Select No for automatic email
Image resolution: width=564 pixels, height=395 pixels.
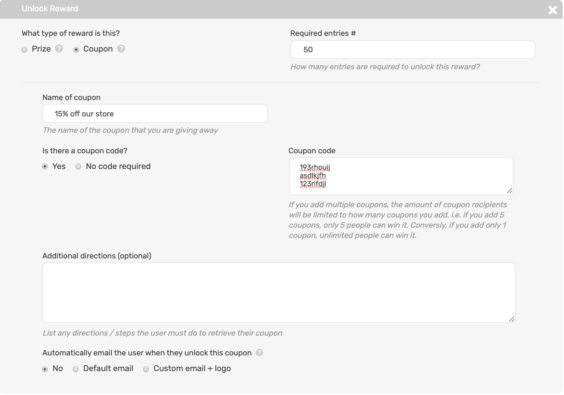[45, 369]
